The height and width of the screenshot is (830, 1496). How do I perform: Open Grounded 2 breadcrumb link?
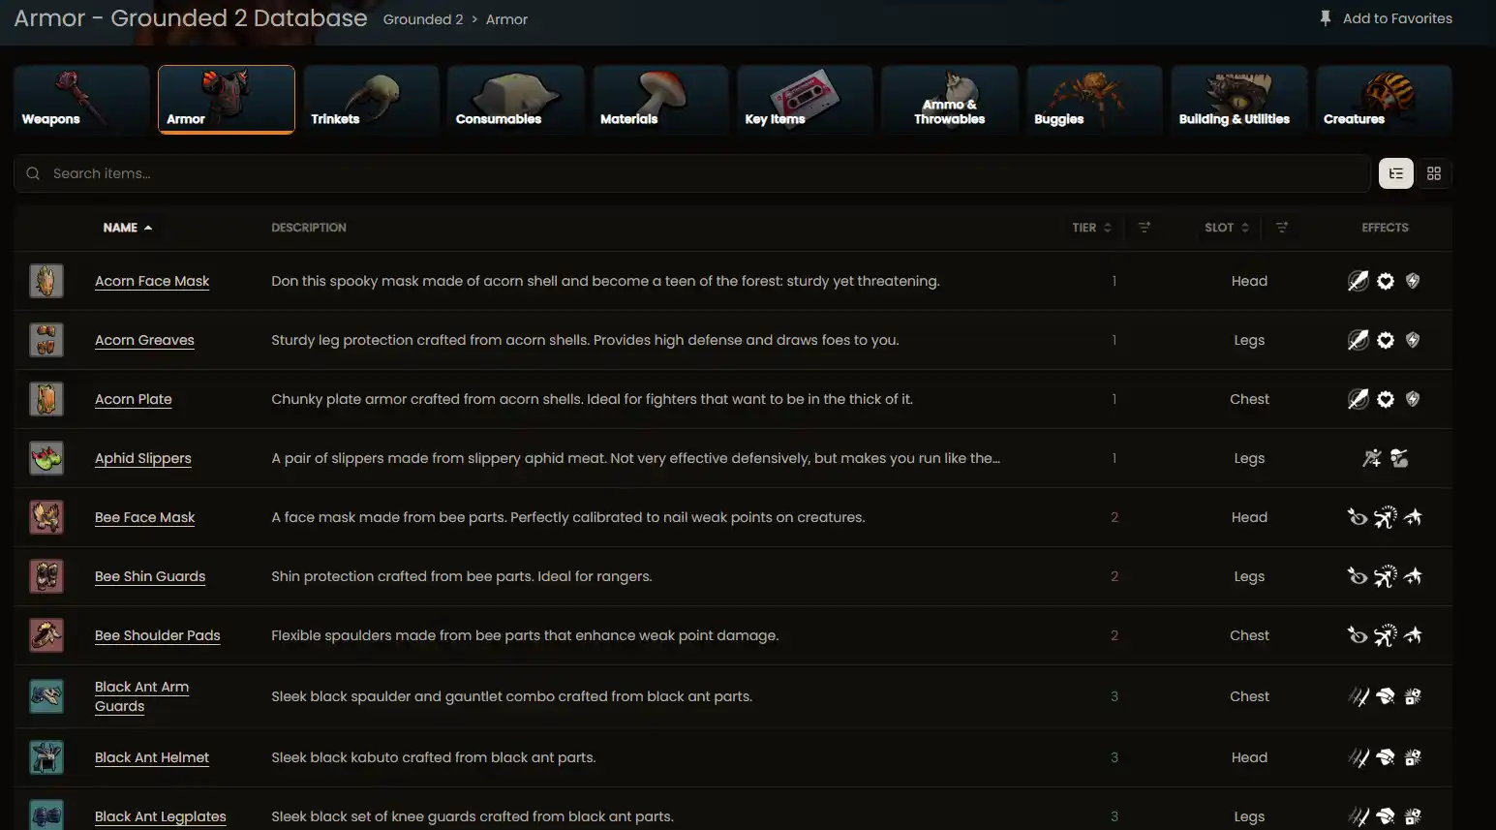(x=423, y=19)
